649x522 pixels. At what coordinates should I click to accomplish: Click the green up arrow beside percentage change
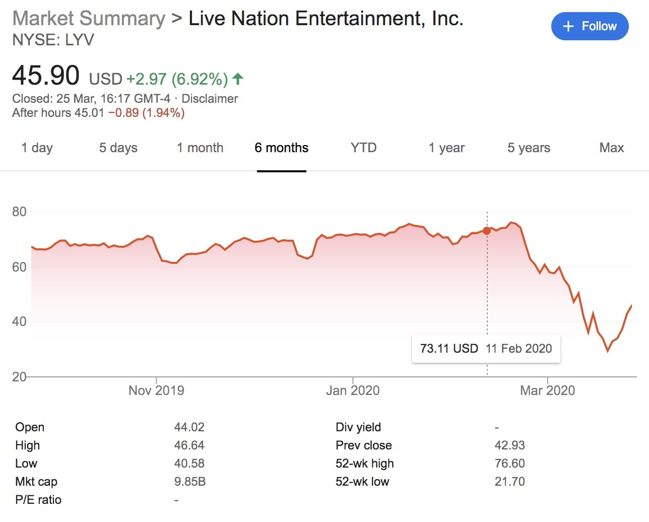tap(238, 79)
